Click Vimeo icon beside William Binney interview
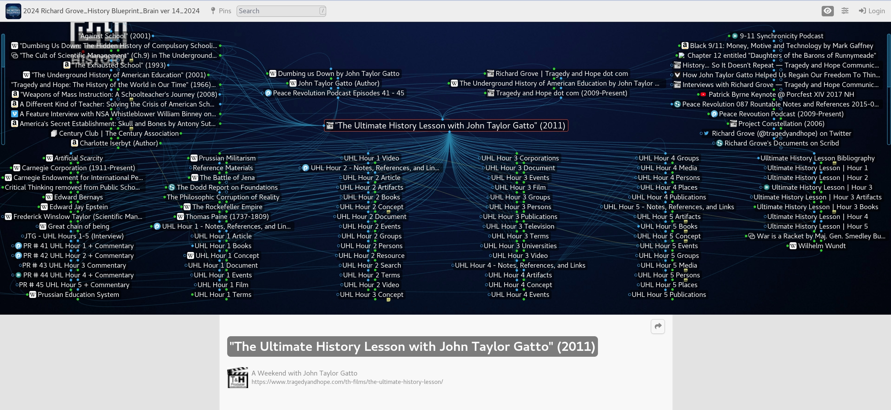The height and width of the screenshot is (410, 891). click(15, 114)
